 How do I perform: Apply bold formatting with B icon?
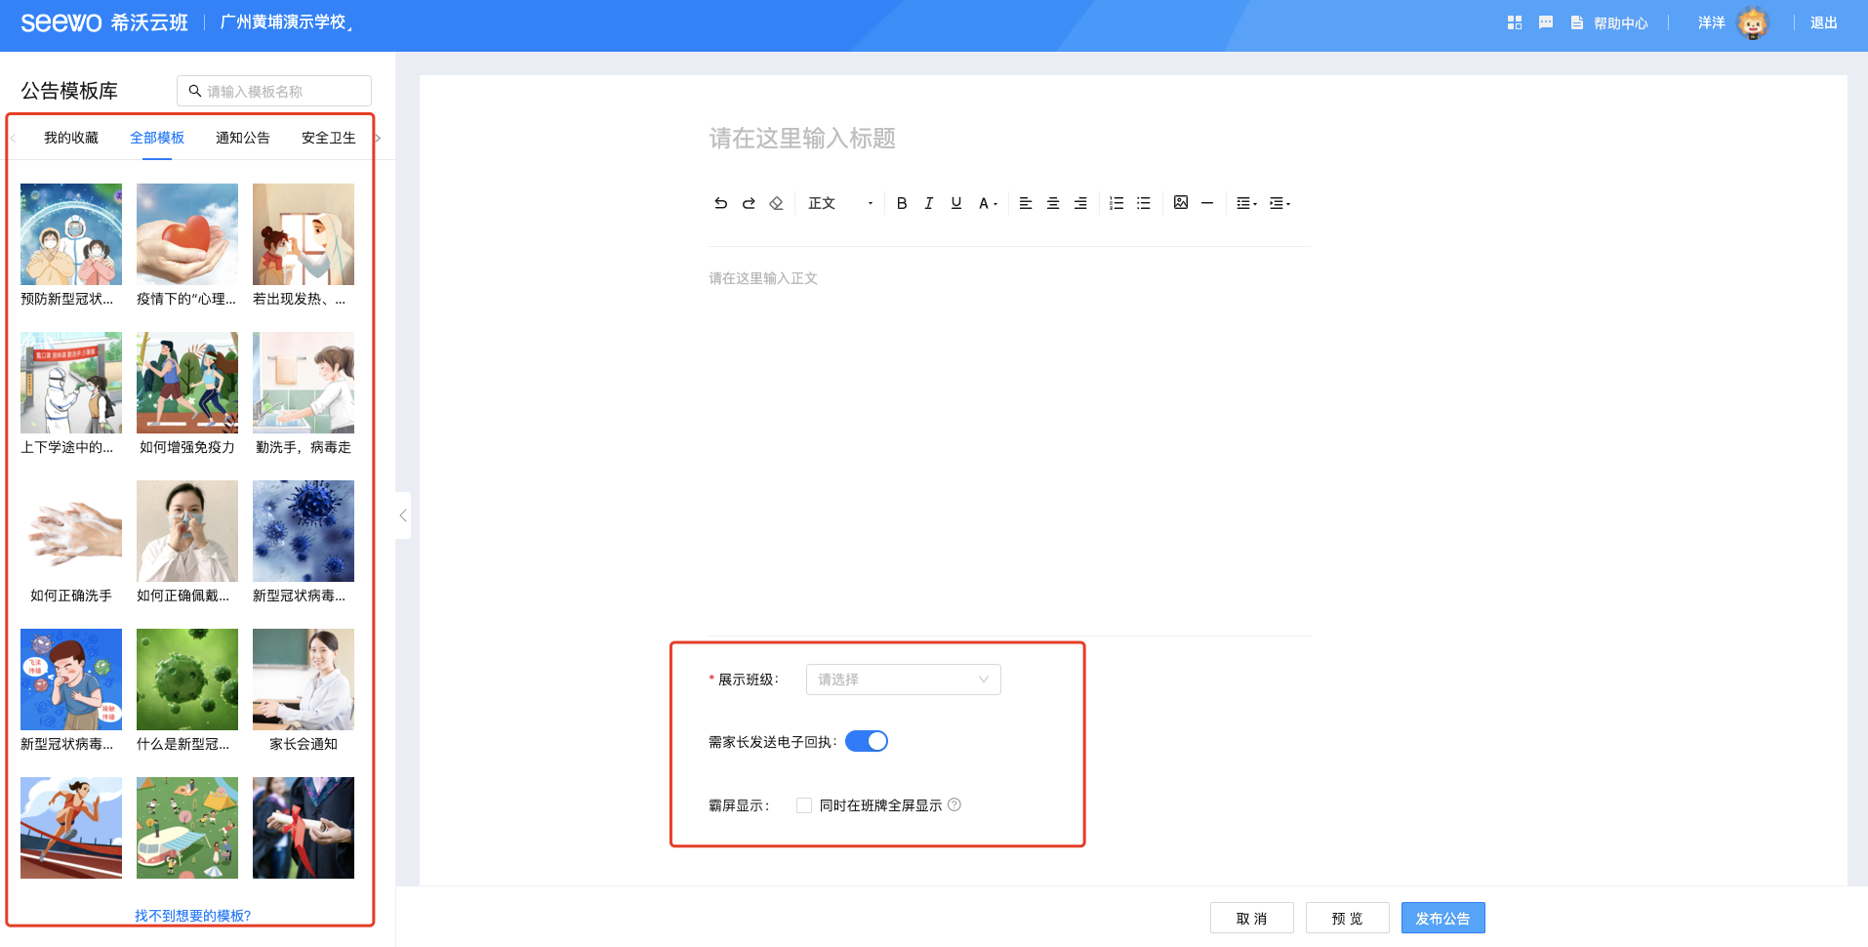(x=902, y=203)
